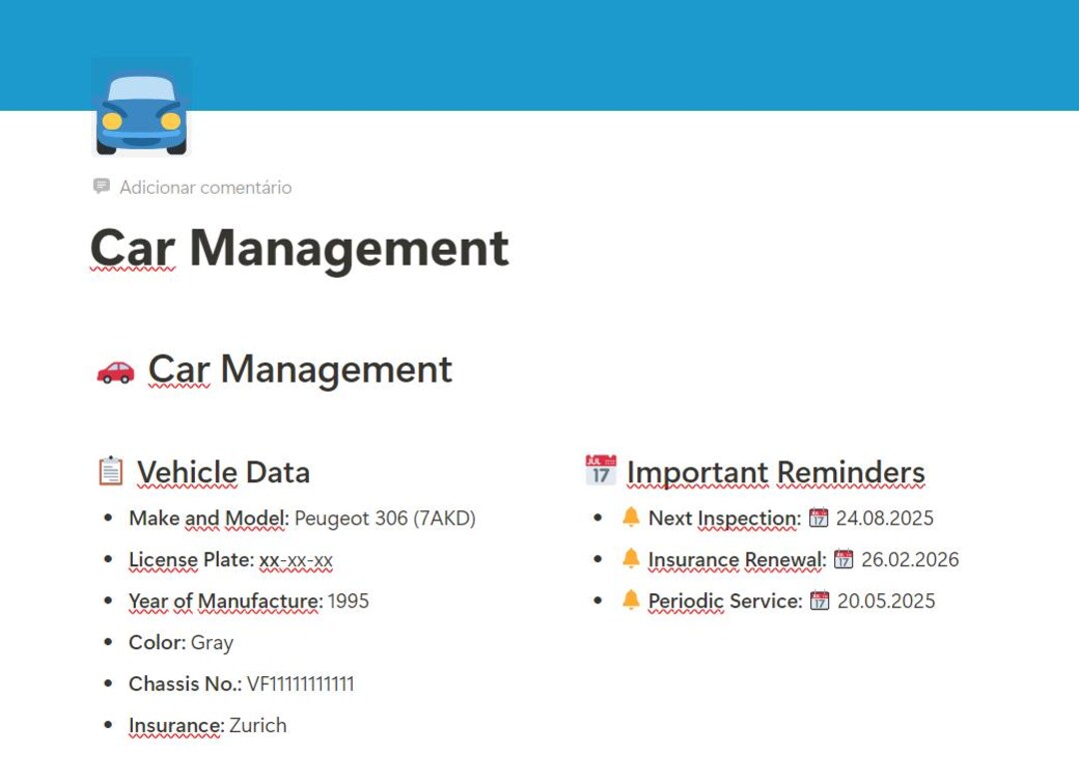The image size is (1079, 783).
Task: Click the comment bubble icon
Action: pyautogui.click(x=101, y=187)
